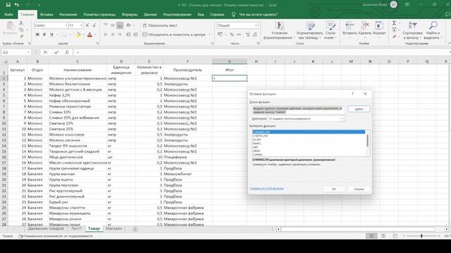This screenshot has width=451, height=253.
Task: Save the workbook using the floppy disk icon
Action: click(x=8, y=5)
